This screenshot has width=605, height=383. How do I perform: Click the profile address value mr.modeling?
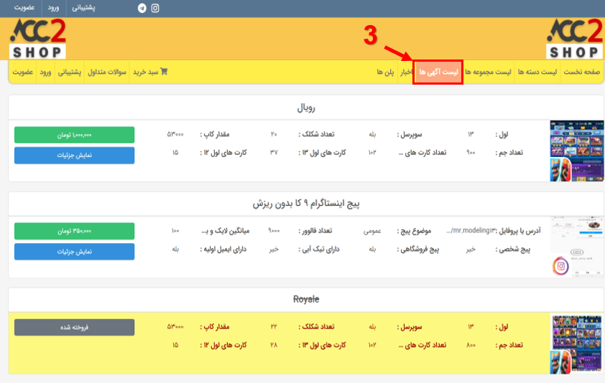click(x=470, y=230)
